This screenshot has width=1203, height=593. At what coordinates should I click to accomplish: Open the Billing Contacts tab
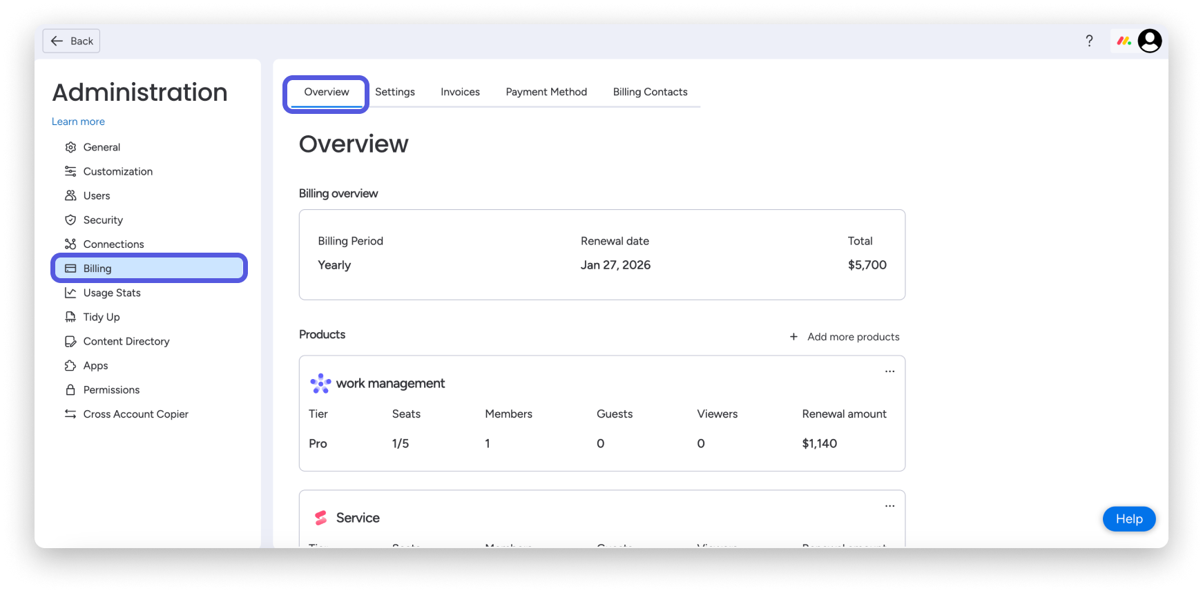[650, 92]
